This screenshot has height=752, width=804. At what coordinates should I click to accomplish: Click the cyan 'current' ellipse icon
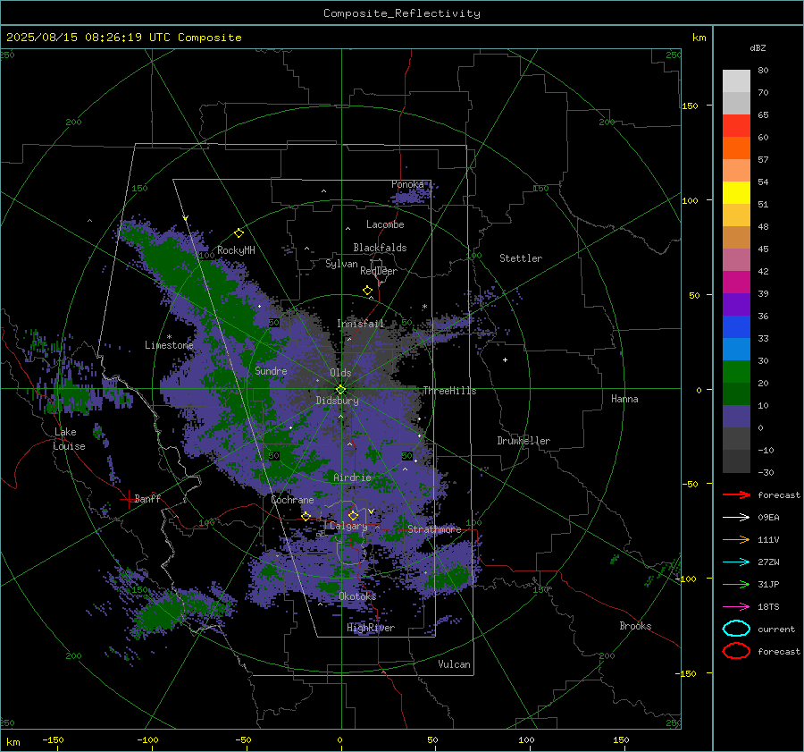click(x=736, y=629)
